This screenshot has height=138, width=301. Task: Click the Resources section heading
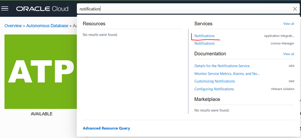tap(94, 24)
